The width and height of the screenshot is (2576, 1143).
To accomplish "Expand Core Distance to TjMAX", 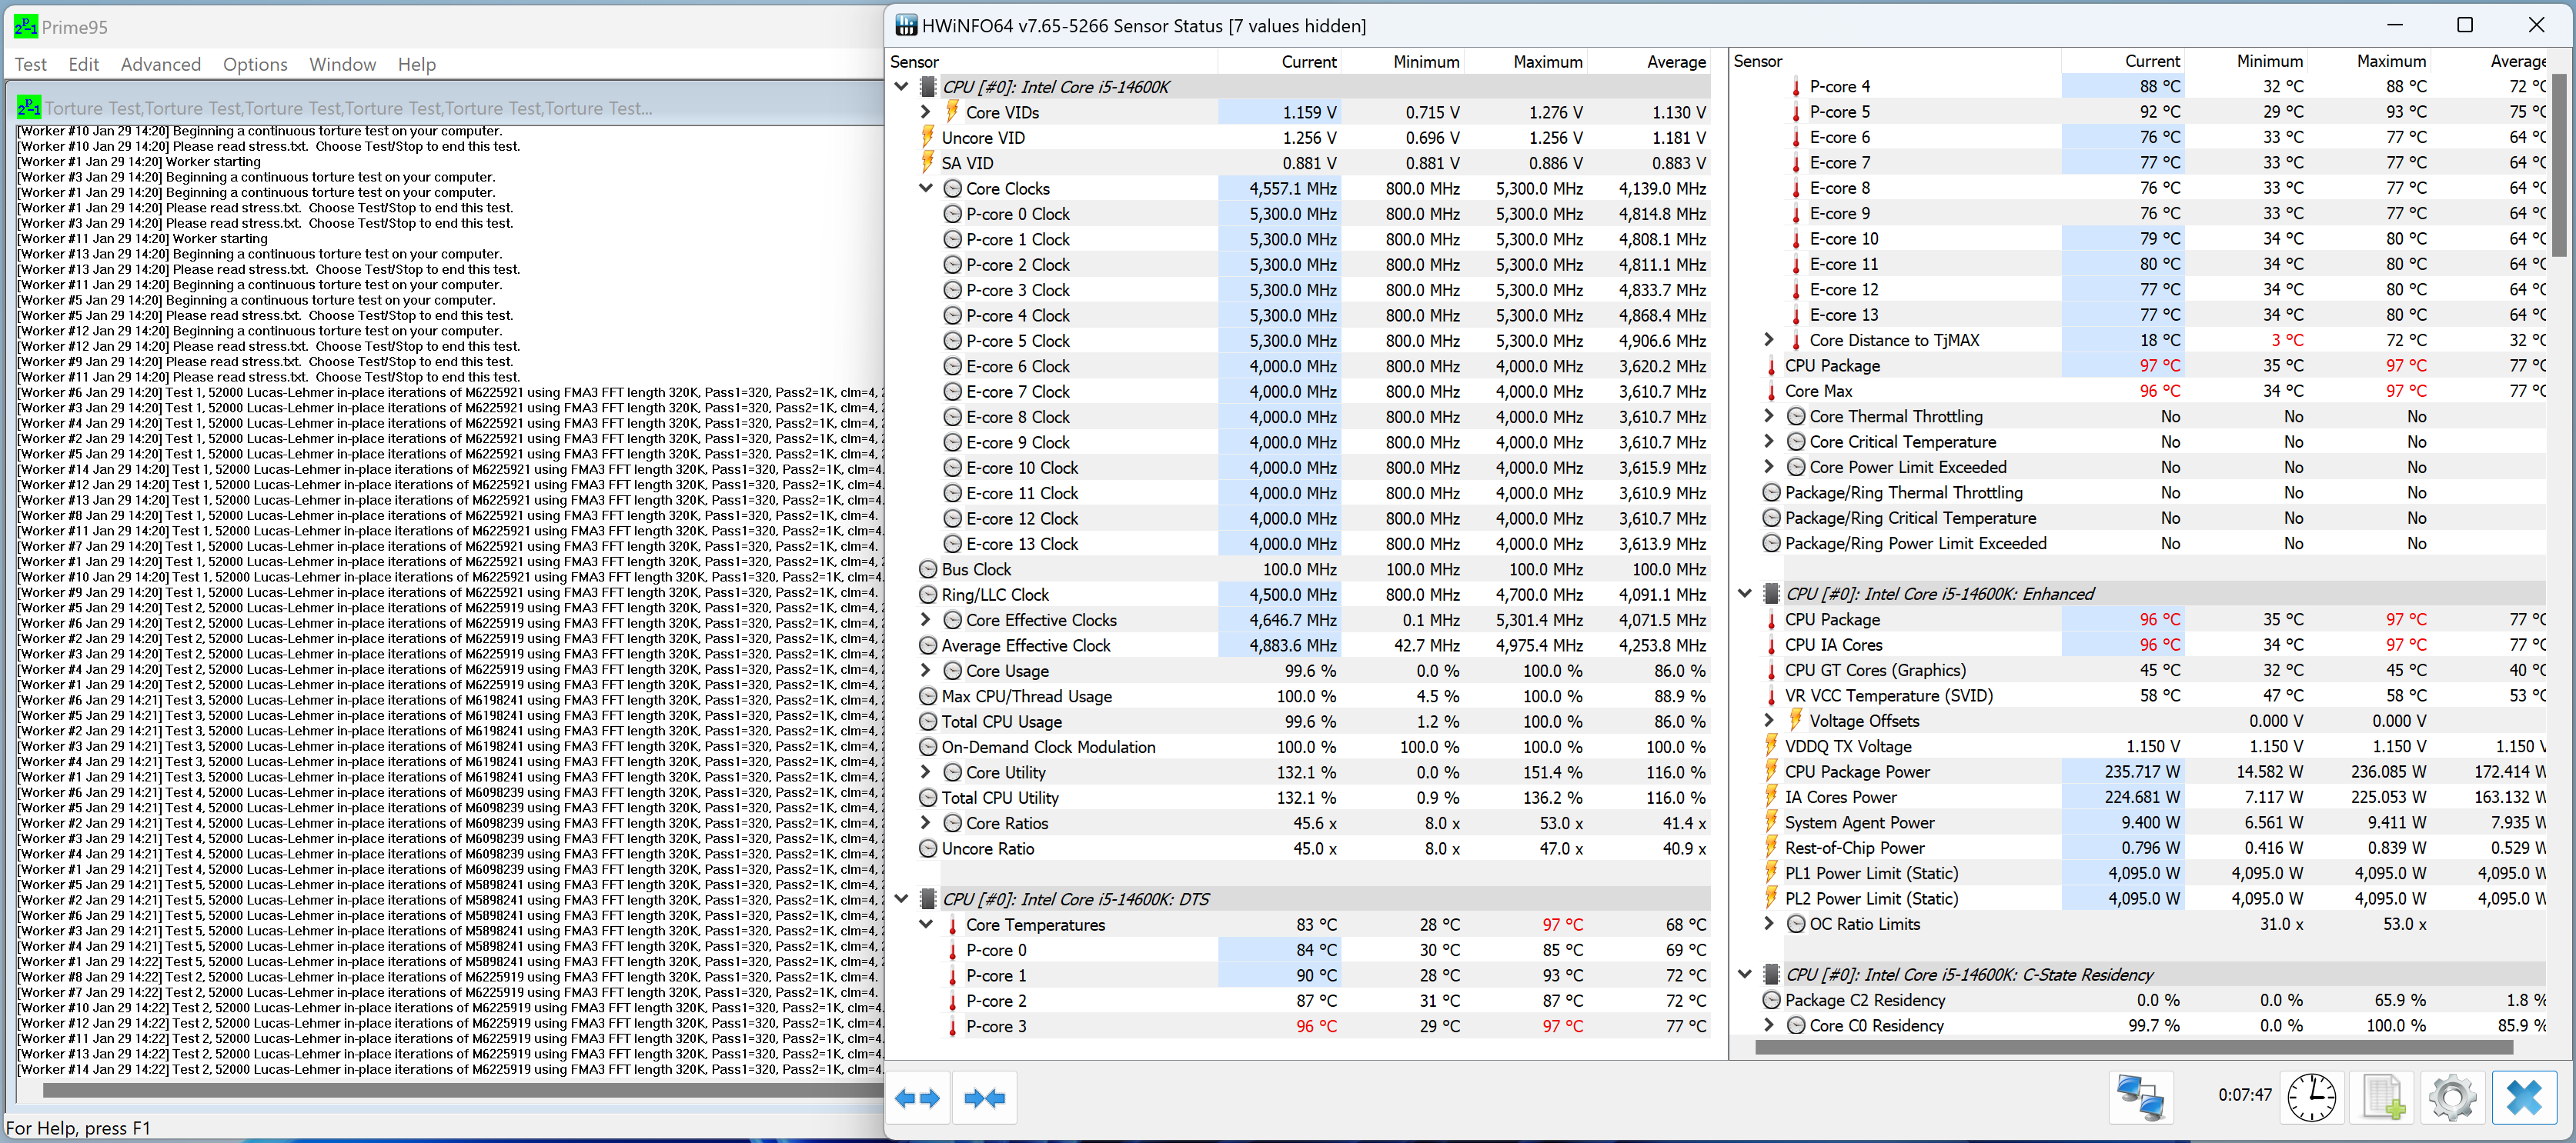I will pos(1769,340).
